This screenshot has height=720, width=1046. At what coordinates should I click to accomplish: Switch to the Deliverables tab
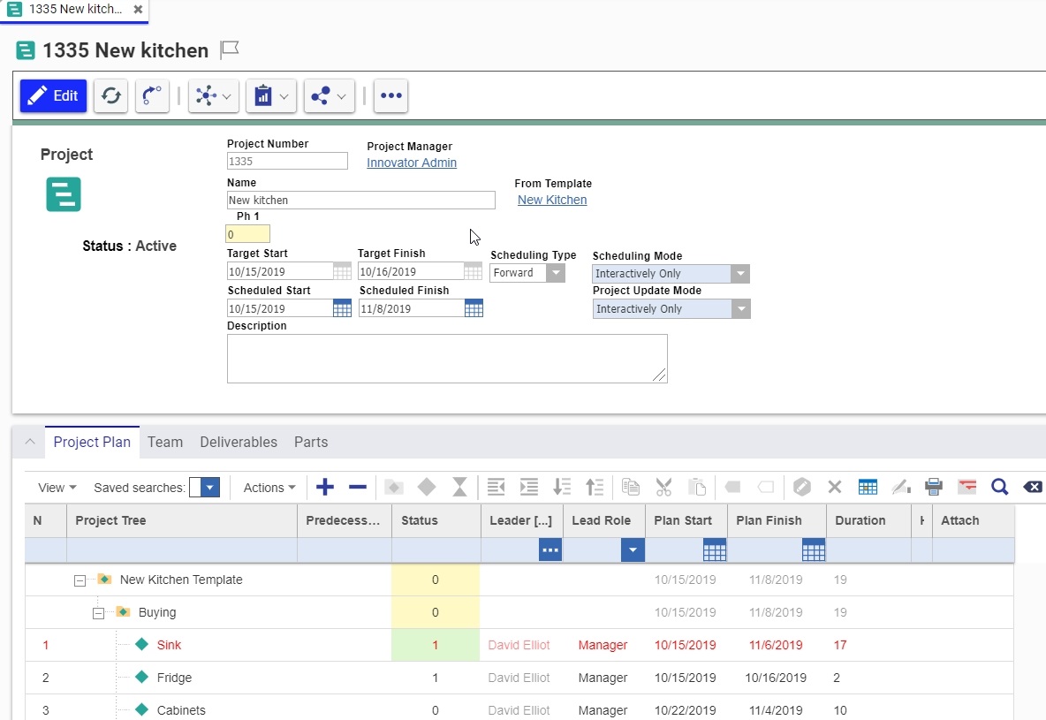click(x=239, y=442)
